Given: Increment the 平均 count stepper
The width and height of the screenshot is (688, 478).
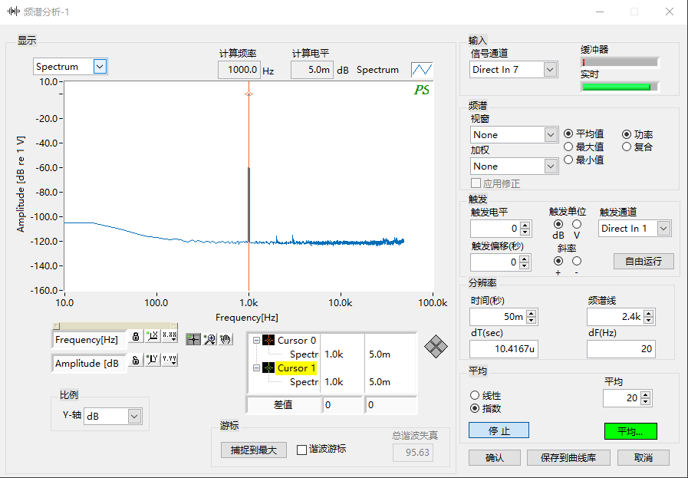Looking at the screenshot, I should pos(645,394).
